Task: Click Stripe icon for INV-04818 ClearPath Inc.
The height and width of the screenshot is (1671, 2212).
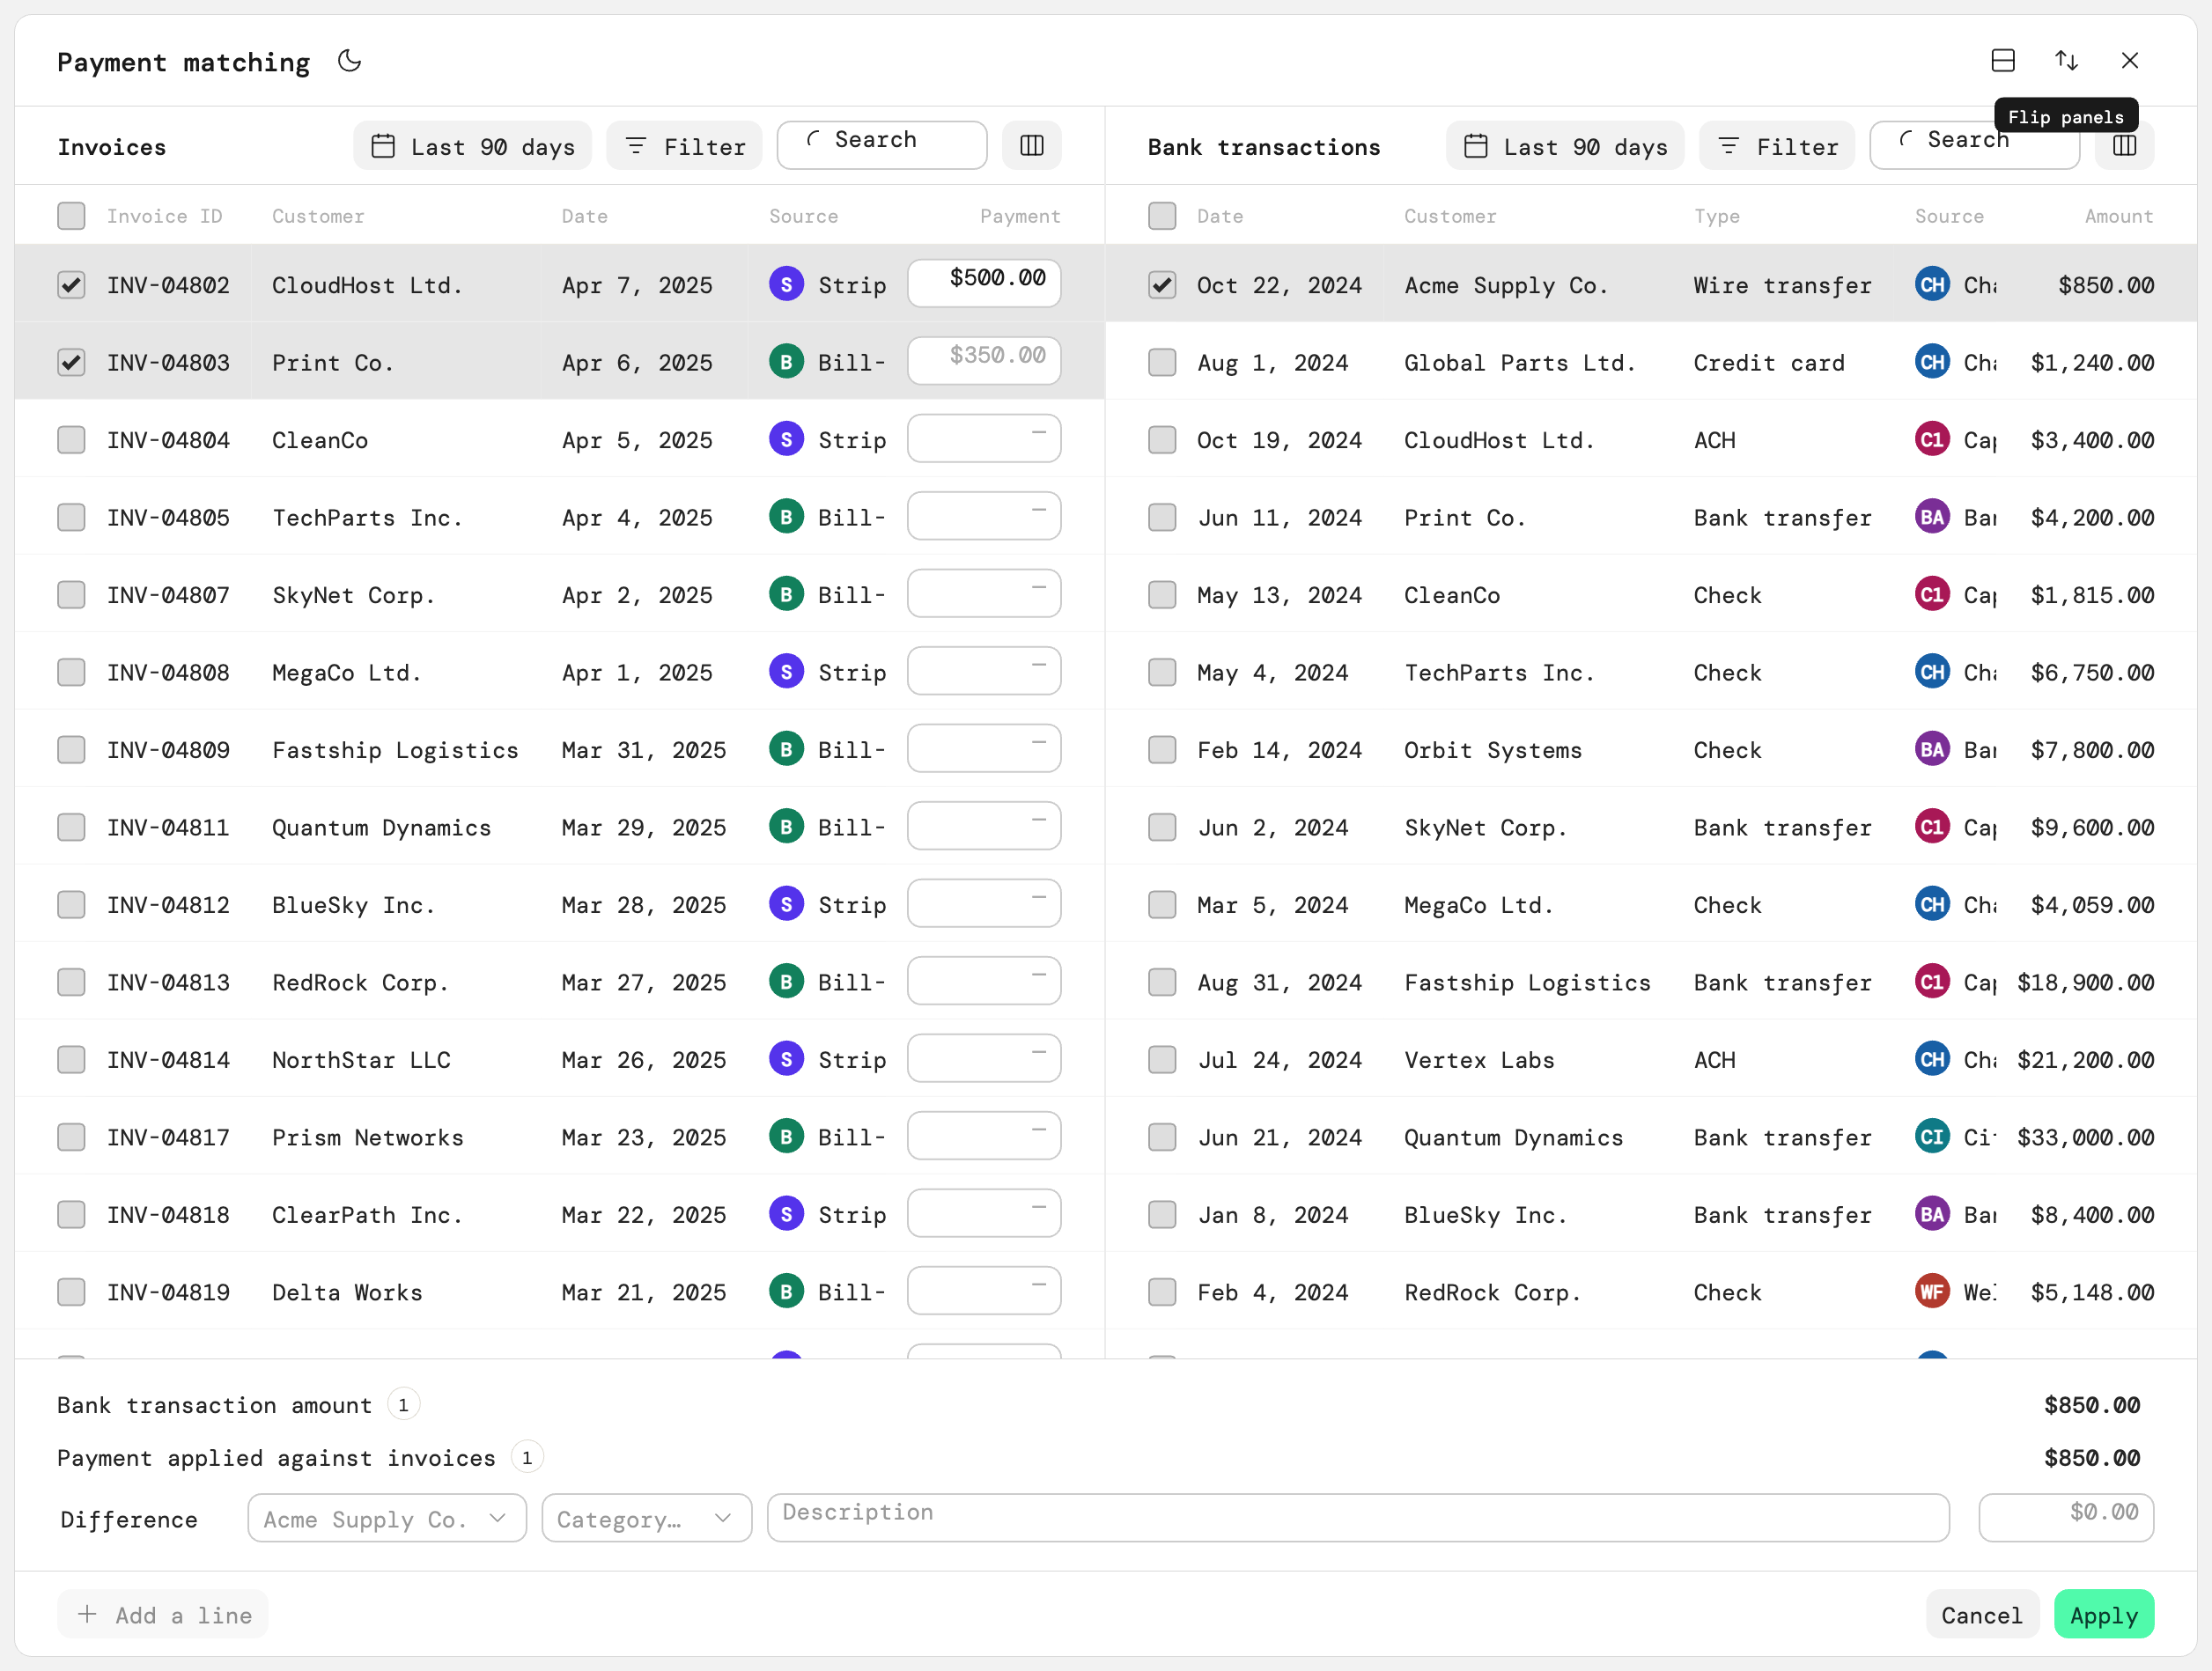Action: coord(787,1214)
